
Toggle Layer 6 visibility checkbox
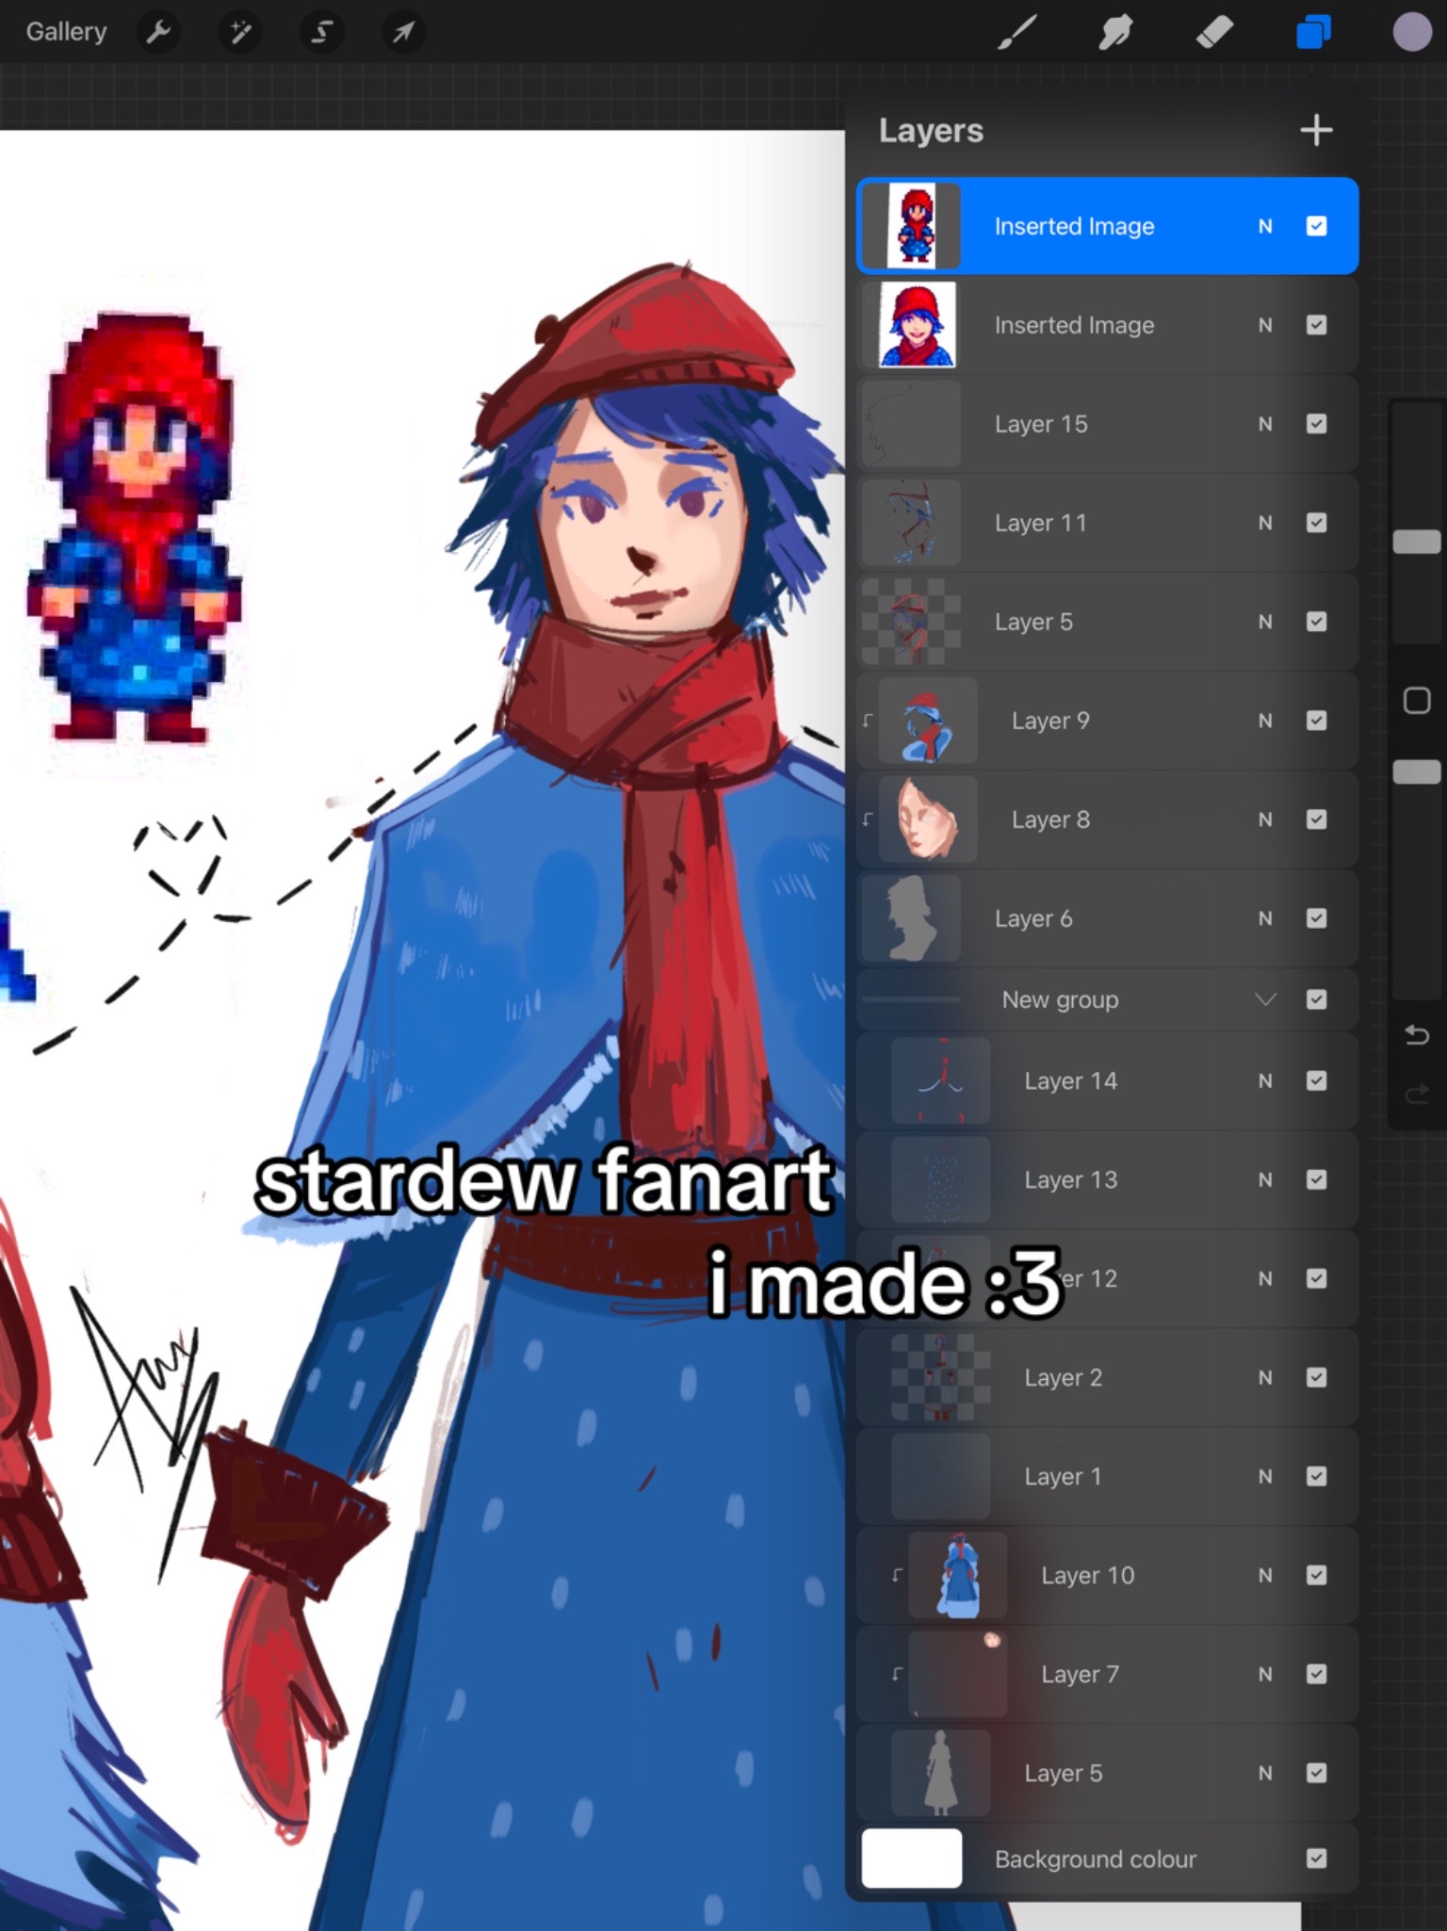coord(1316,918)
